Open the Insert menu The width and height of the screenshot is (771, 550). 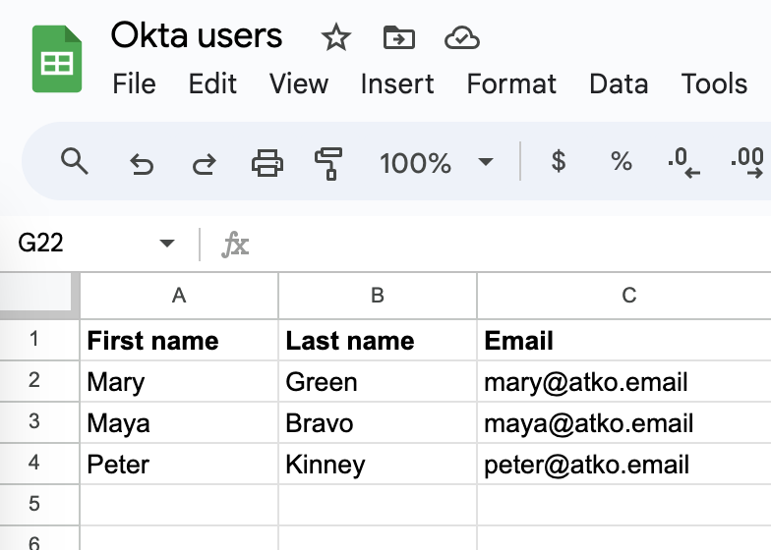tap(397, 84)
